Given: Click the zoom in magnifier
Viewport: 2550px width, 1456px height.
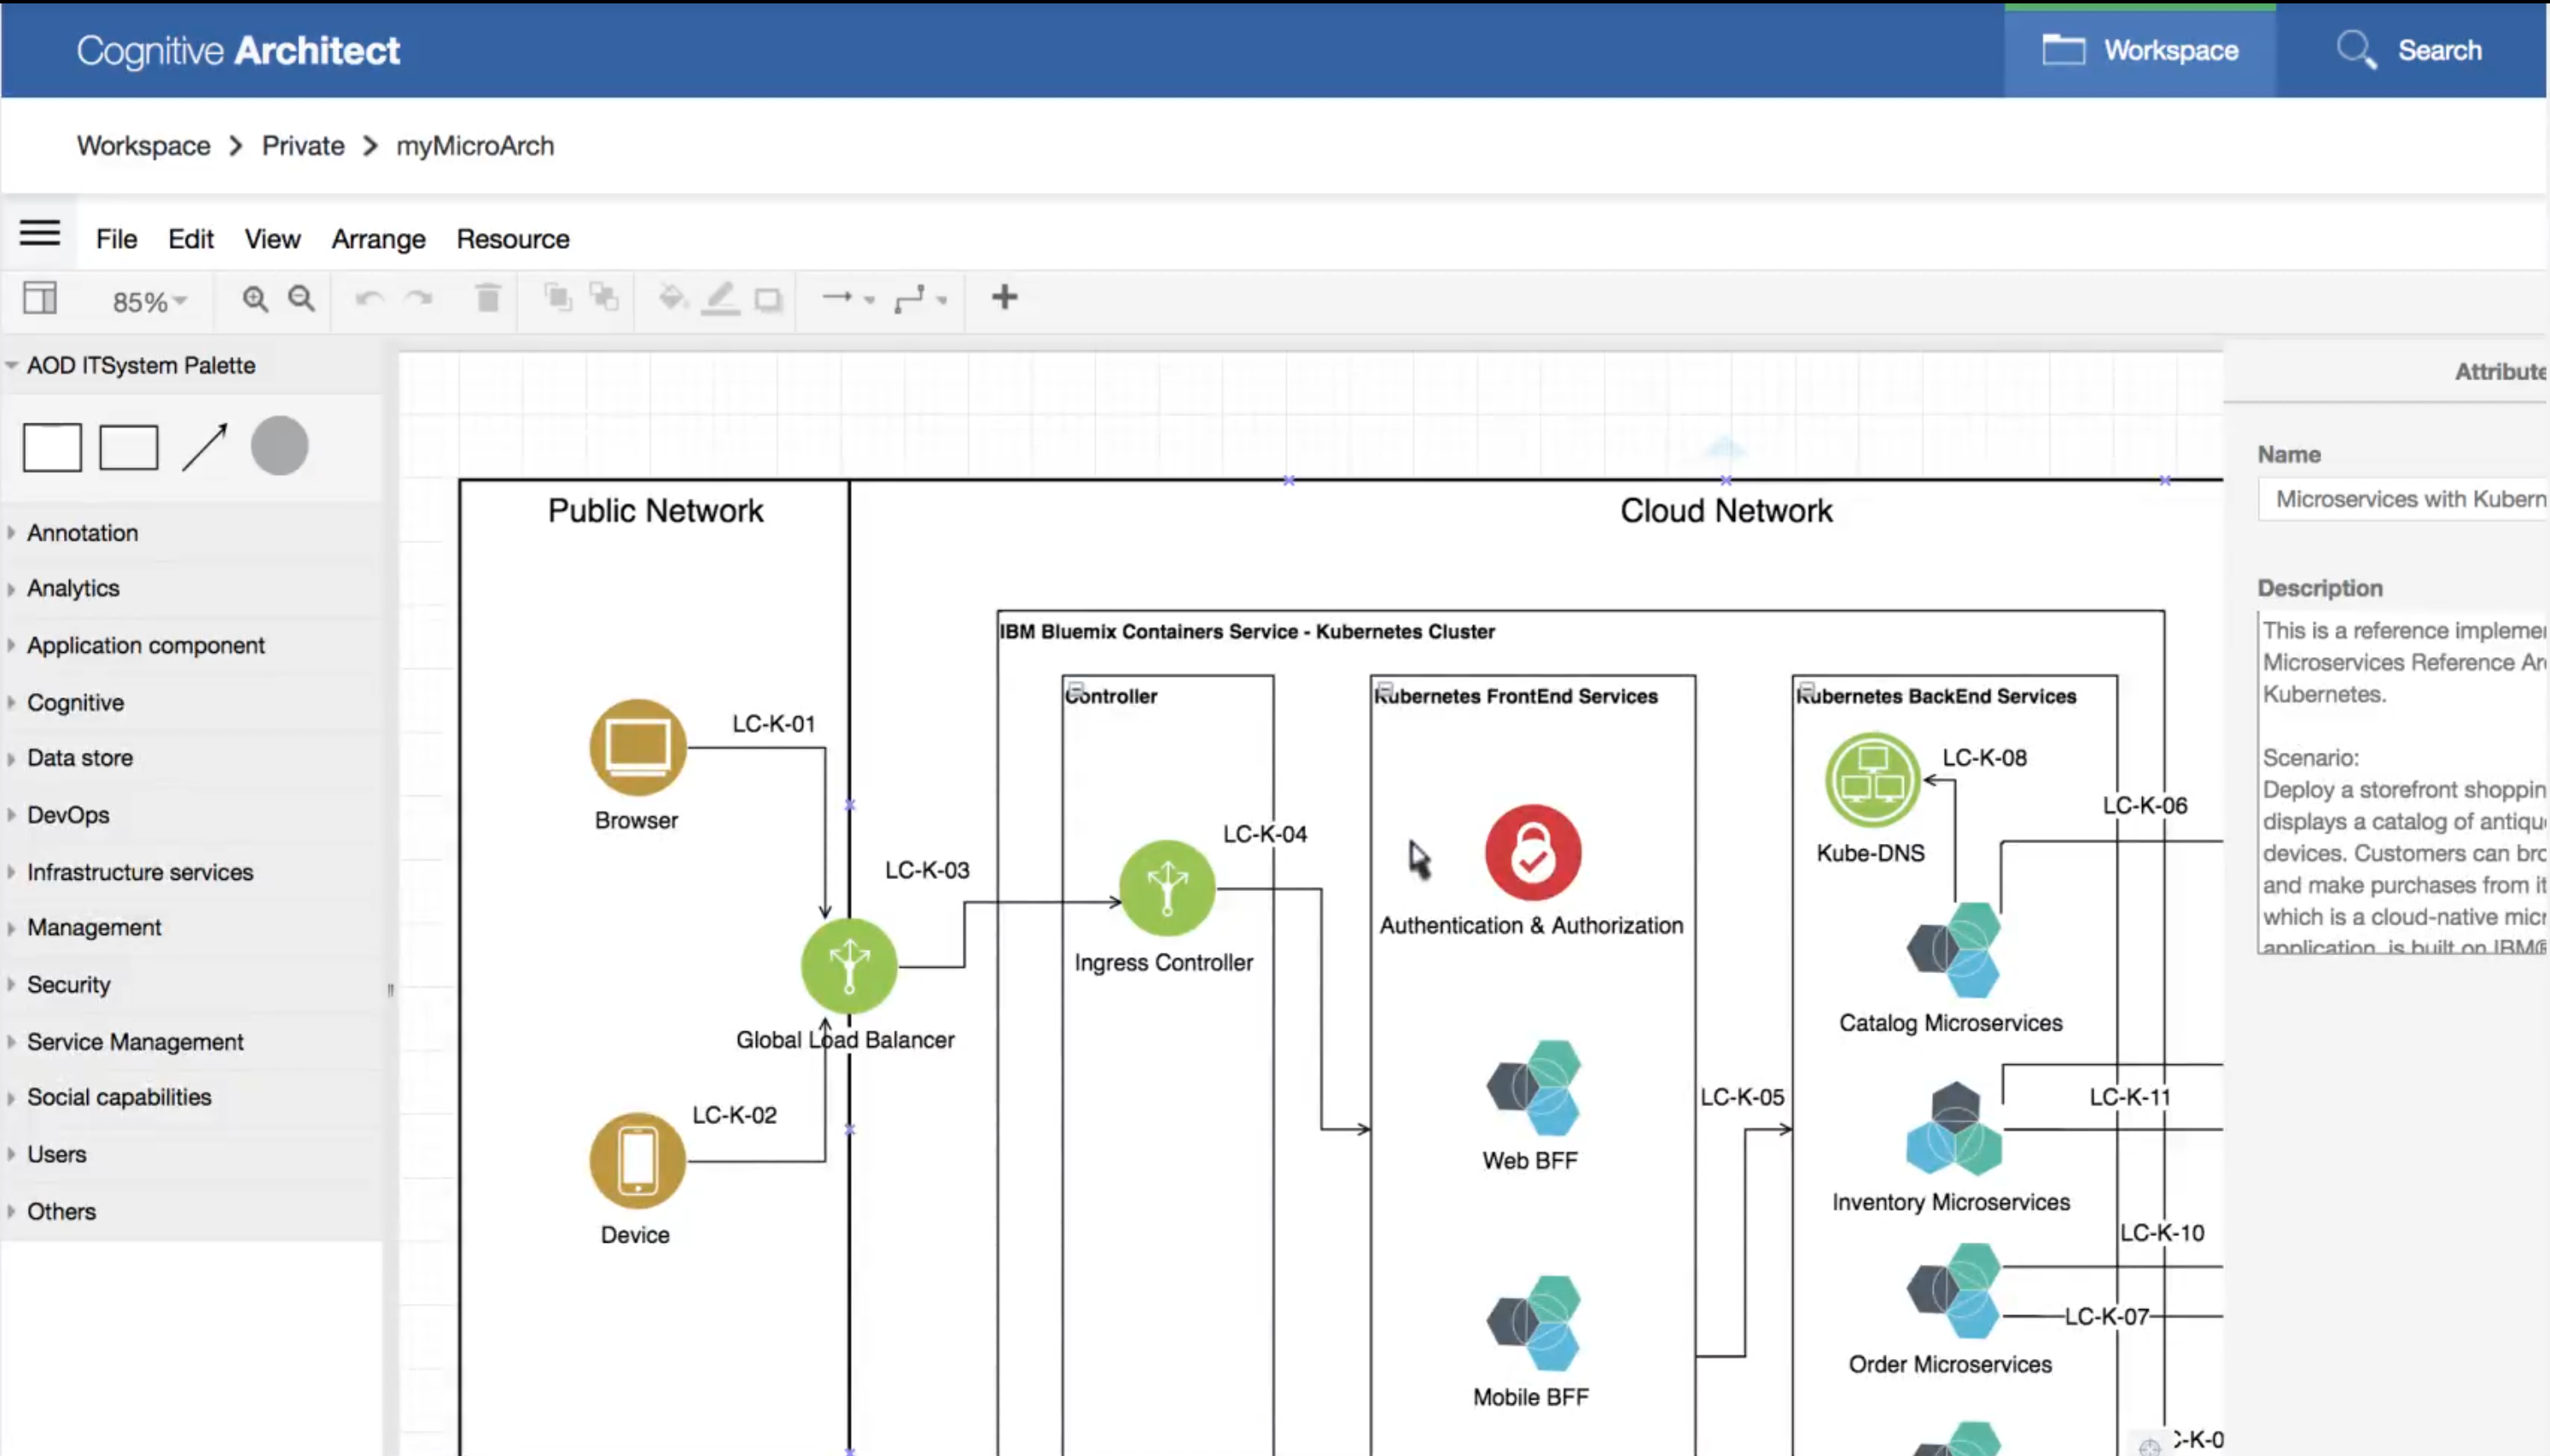Looking at the screenshot, I should pyautogui.click(x=255, y=298).
